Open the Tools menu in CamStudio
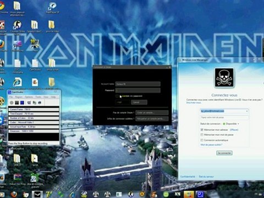This screenshot has height=198, width=264. pyautogui.click(x=38, y=97)
